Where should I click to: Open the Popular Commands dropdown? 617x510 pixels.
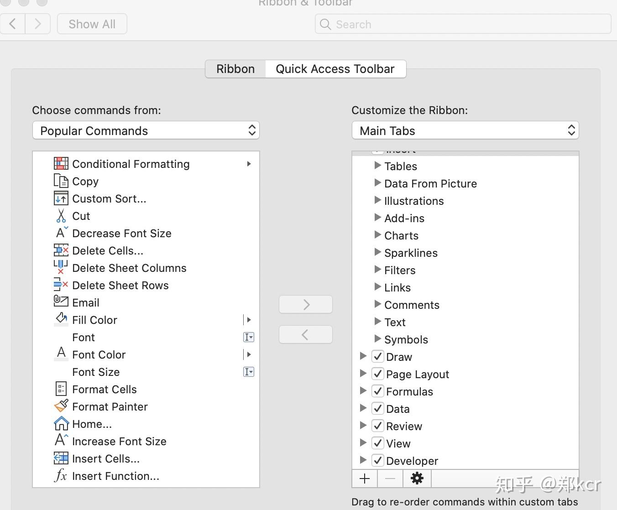(146, 130)
